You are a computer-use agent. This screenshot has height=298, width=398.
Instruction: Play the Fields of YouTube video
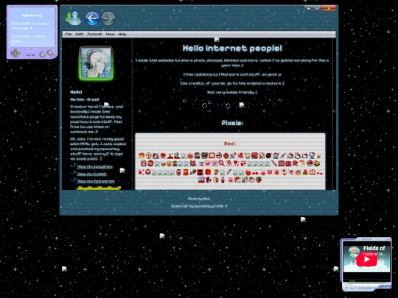(366, 259)
